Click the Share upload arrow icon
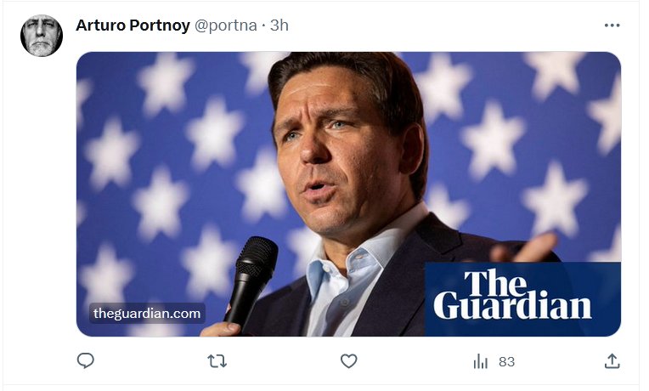The width and height of the screenshot is (649, 391). 612,361
